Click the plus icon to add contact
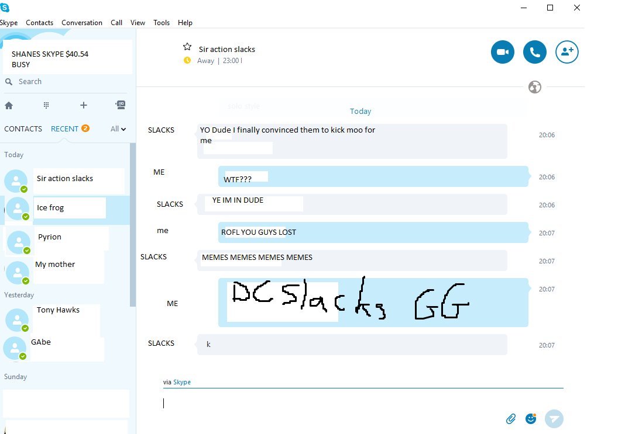The height and width of the screenshot is (434, 625). 83,105
